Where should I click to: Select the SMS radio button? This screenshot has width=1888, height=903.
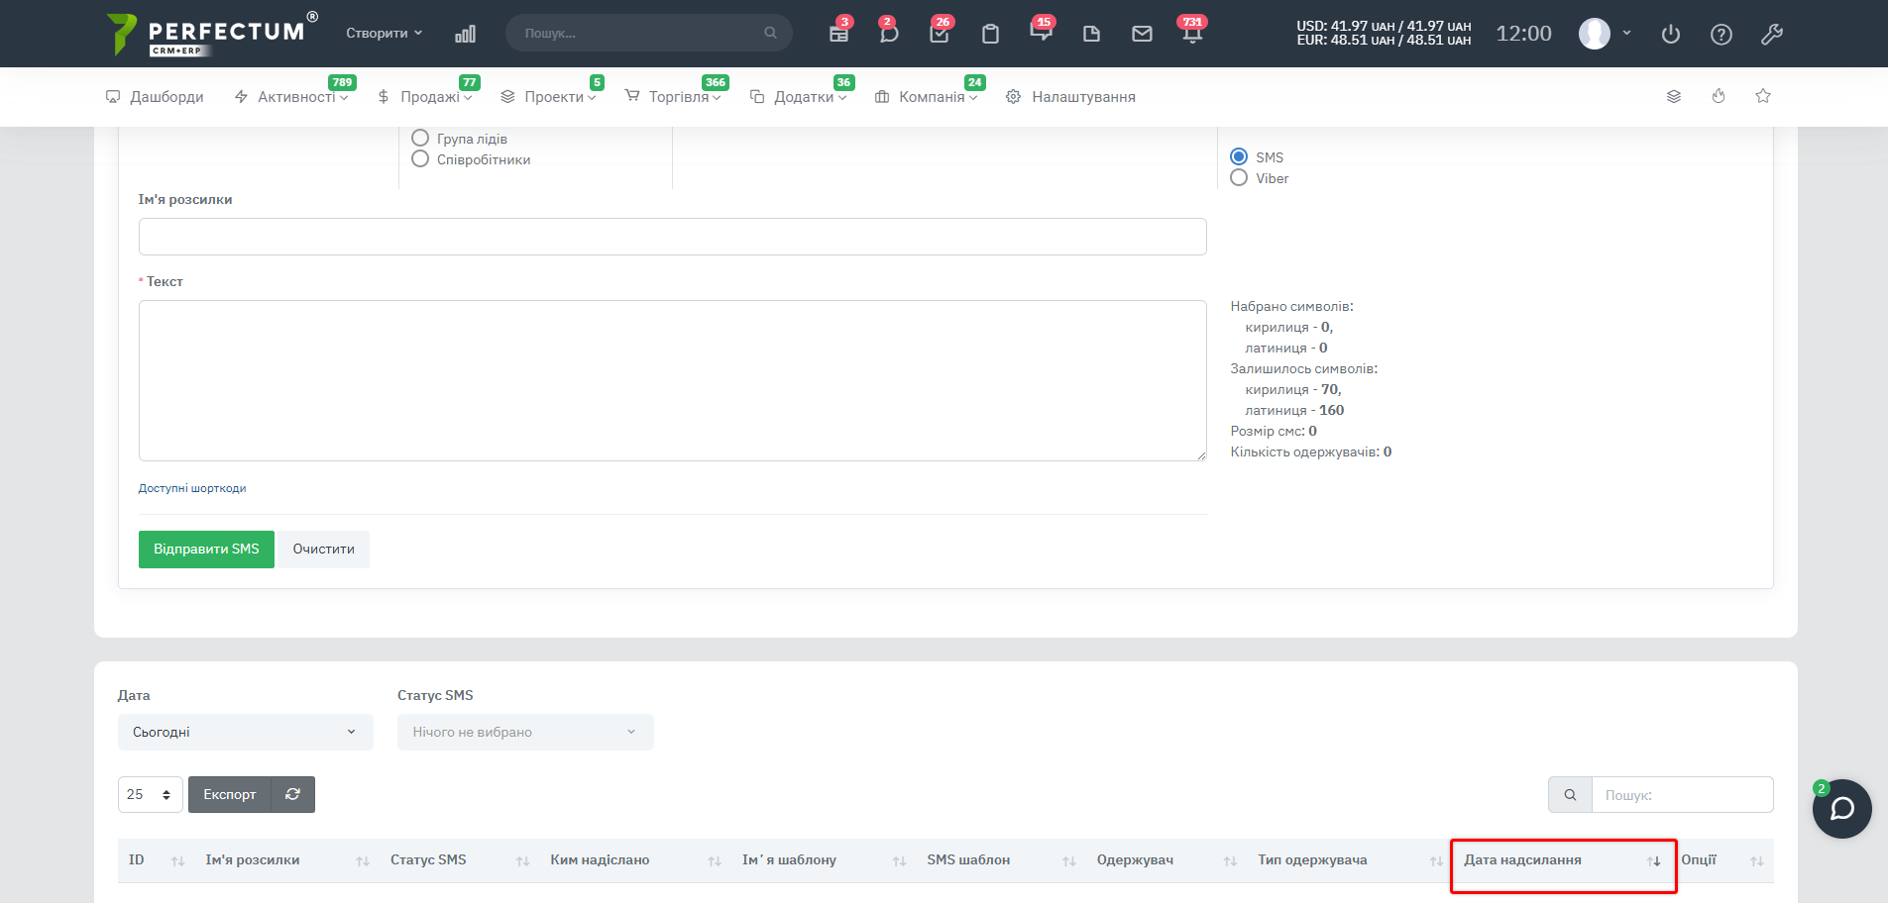pos(1239,157)
